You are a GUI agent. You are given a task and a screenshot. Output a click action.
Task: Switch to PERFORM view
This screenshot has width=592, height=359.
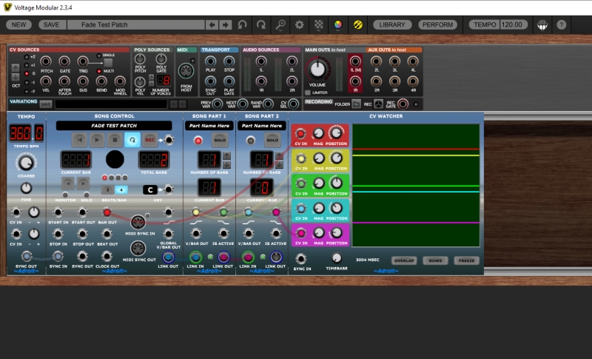437,25
